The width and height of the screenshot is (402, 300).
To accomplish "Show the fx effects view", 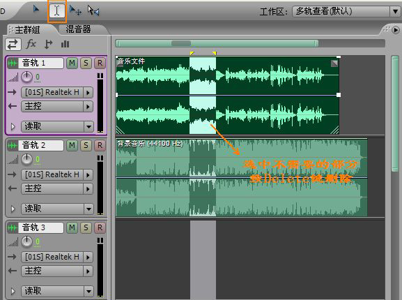I will [x=31, y=44].
